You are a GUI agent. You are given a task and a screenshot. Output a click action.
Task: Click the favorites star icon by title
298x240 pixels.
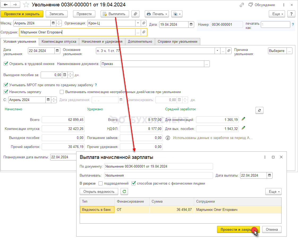pyautogui.click(x=26, y=5)
